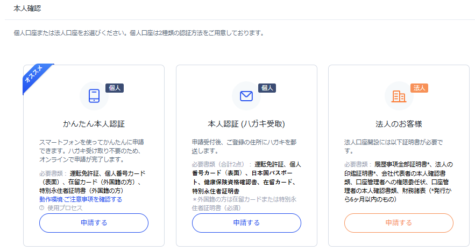Select the かんたん本人認証 card title

click(94, 124)
